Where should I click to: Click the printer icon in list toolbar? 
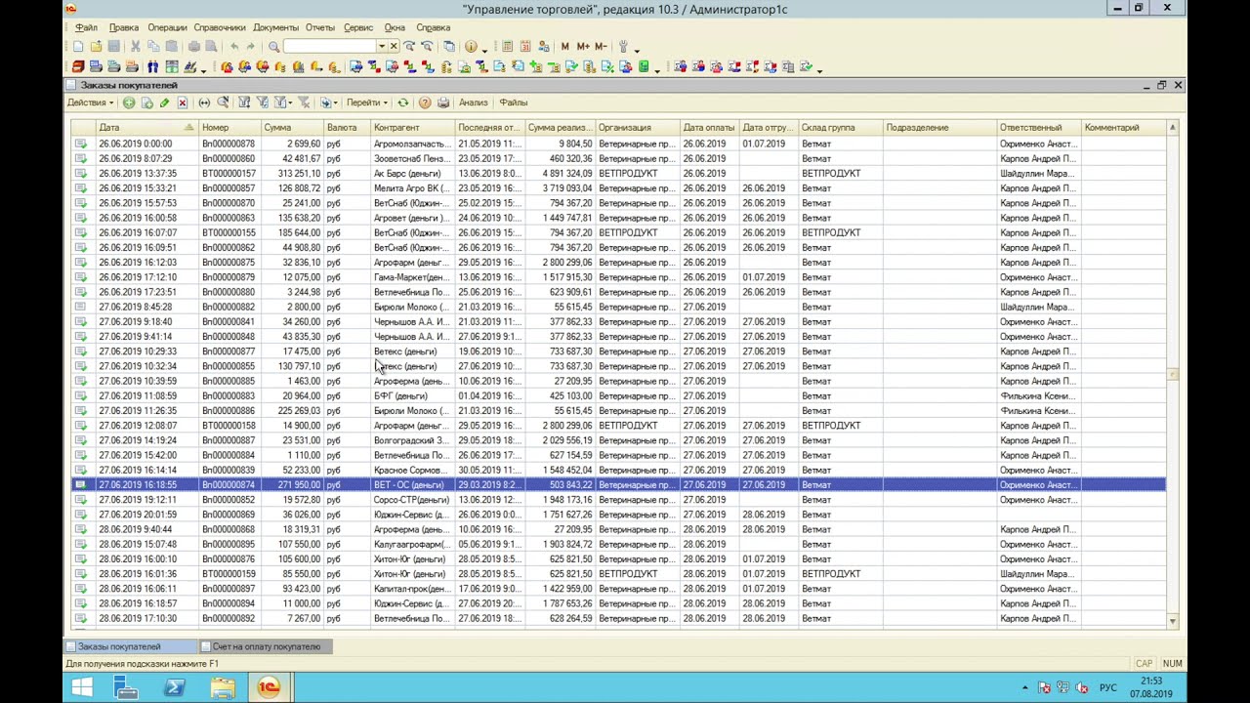click(x=443, y=103)
